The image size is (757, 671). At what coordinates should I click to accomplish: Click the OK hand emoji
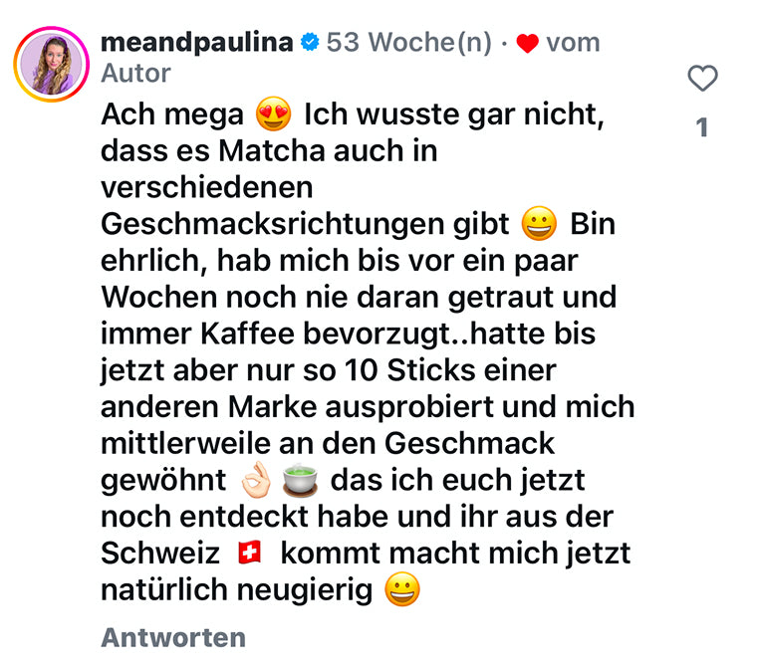[256, 481]
